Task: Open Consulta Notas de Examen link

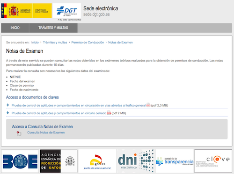Action: [46, 132]
